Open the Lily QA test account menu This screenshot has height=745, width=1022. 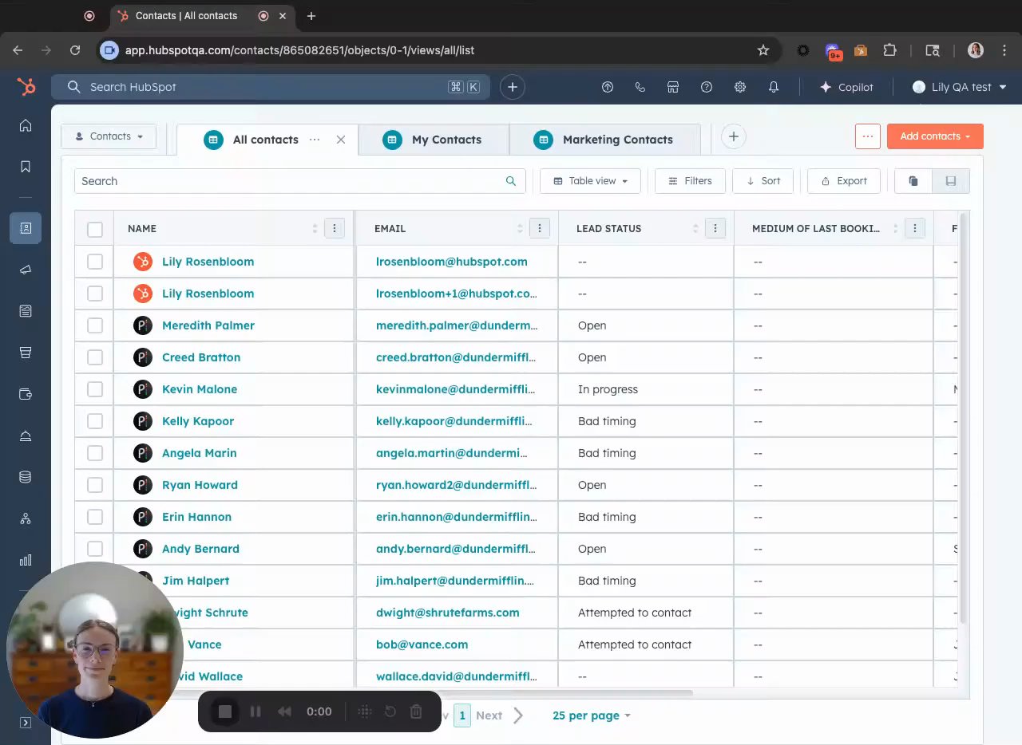tap(959, 87)
